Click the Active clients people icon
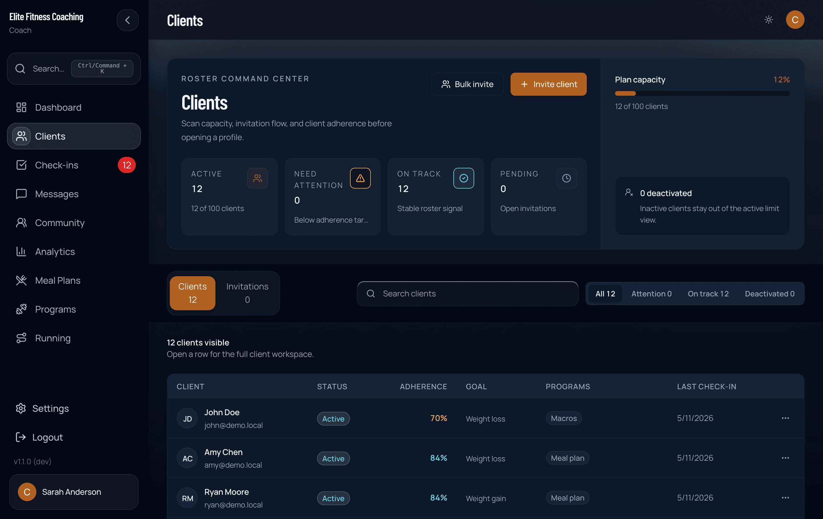 pyautogui.click(x=257, y=178)
